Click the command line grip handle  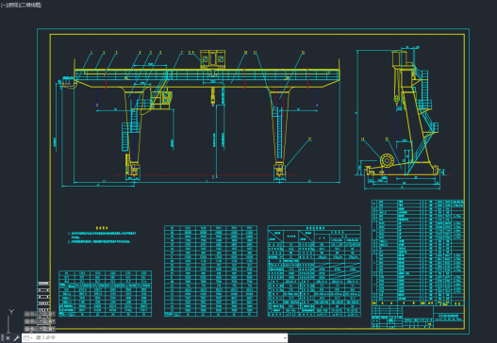click(3, 338)
